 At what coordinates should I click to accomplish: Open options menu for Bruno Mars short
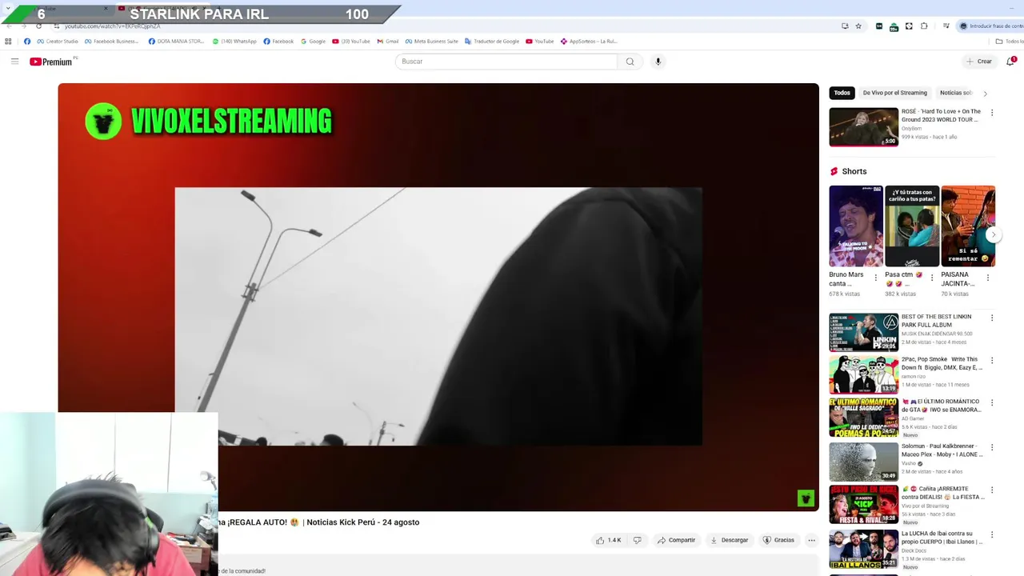pos(875,278)
